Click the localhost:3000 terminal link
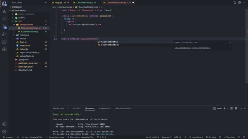 [x=91, y=124]
